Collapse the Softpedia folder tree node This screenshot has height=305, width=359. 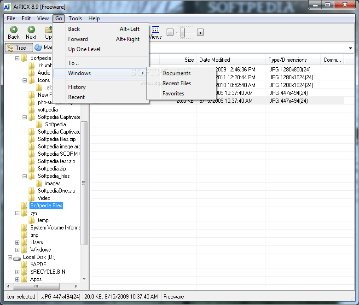tap(17, 58)
